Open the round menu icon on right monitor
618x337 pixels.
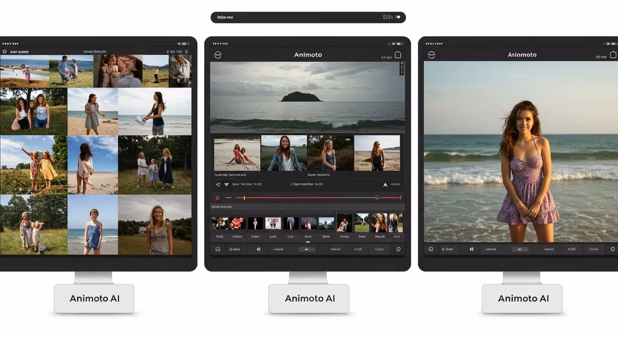pyautogui.click(x=431, y=55)
